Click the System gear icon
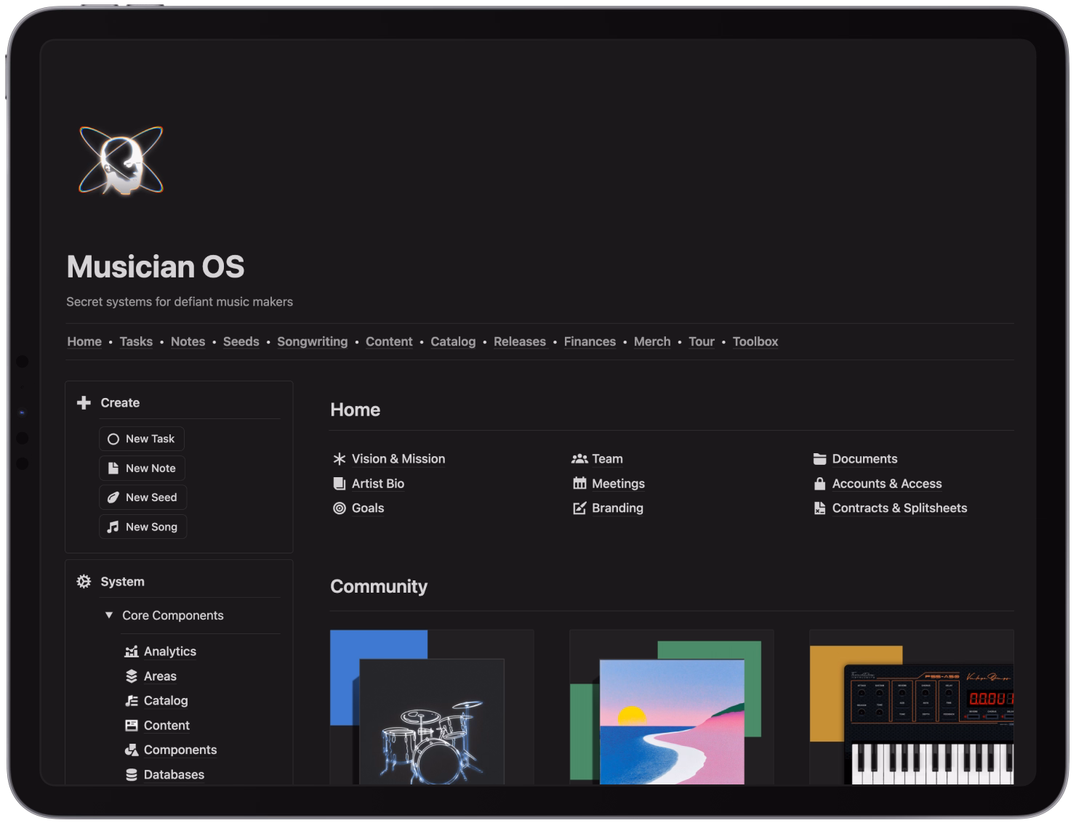Viewport: 1076px width, 828px height. (x=82, y=581)
